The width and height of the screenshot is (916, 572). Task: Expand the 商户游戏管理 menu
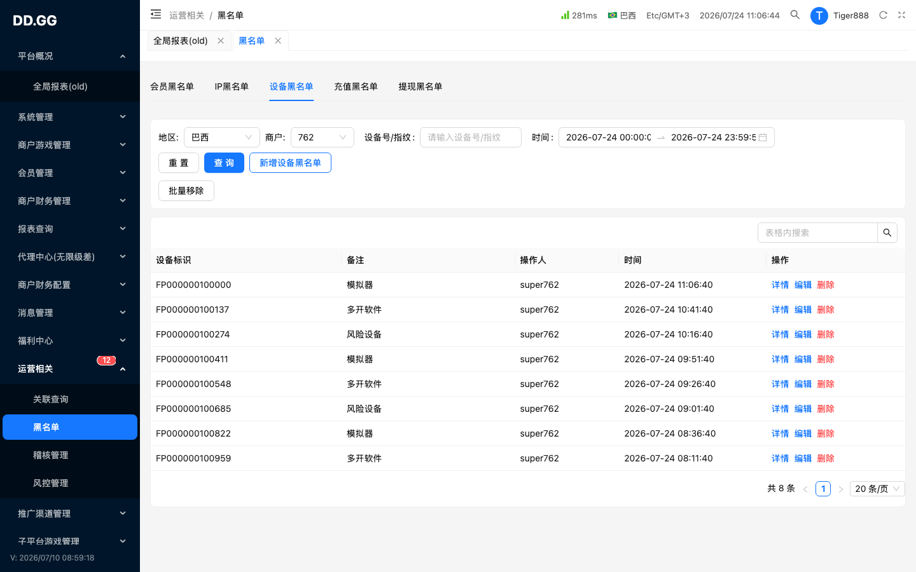pyautogui.click(x=70, y=145)
